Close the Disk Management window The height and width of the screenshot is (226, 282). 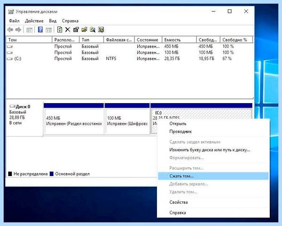(x=246, y=11)
